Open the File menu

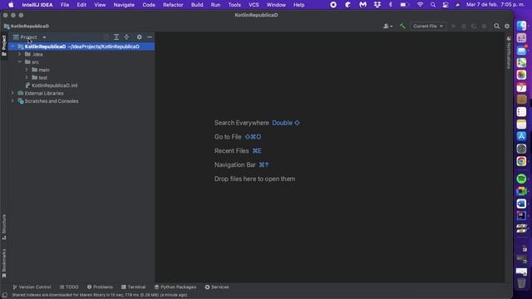coord(65,5)
